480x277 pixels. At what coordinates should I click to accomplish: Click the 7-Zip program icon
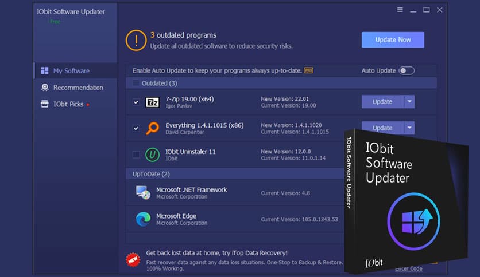(152, 102)
